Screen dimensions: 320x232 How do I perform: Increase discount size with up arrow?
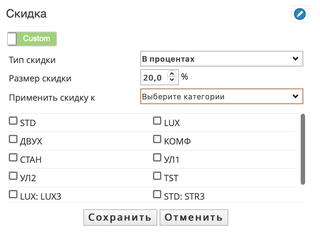coord(172,74)
